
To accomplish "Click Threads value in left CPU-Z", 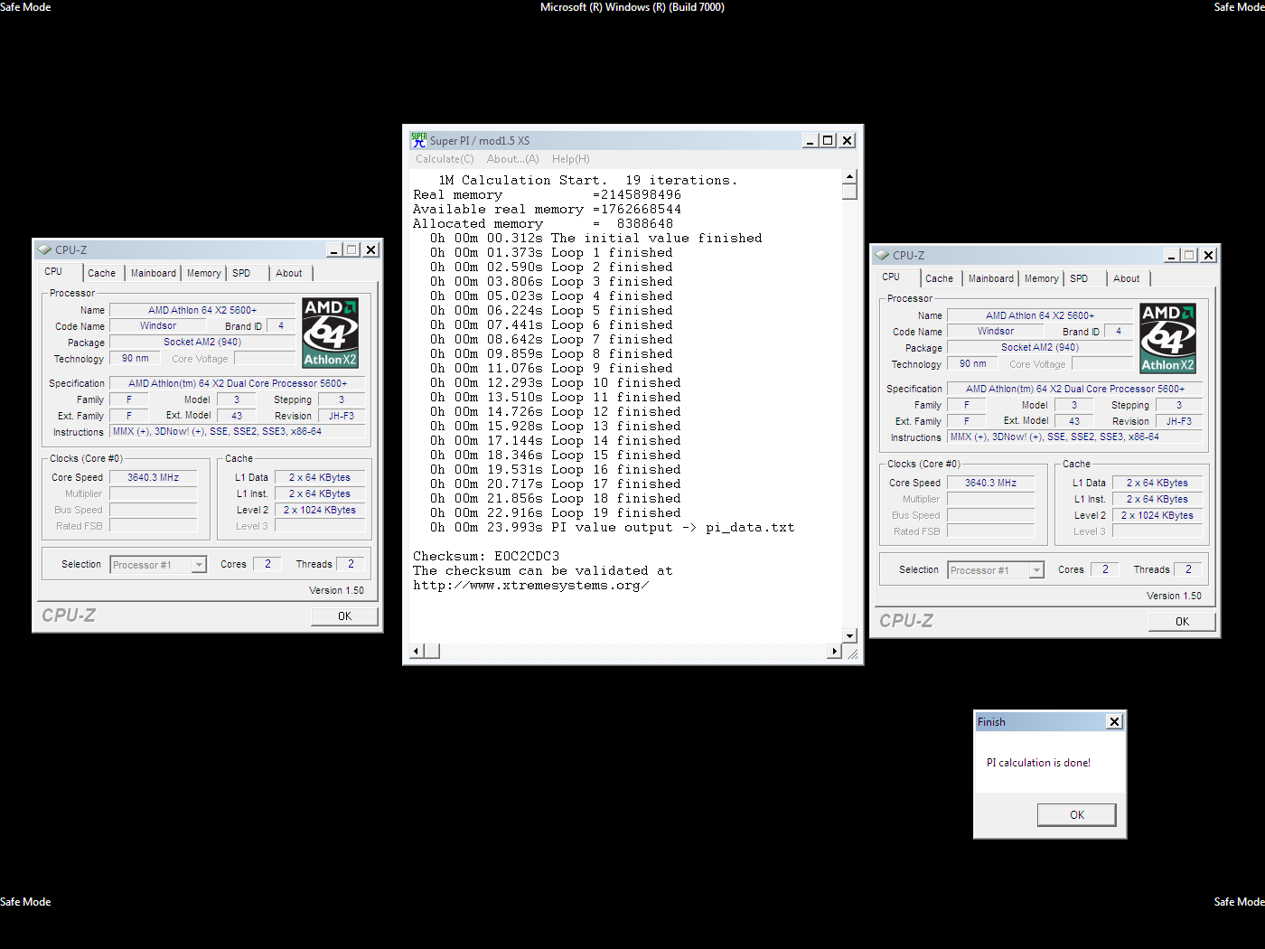I will [x=351, y=563].
